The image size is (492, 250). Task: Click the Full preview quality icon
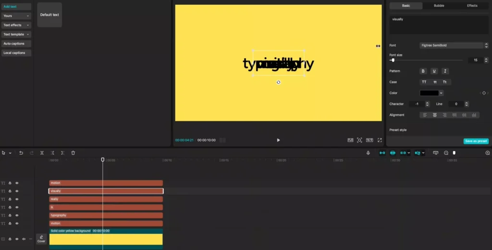click(x=350, y=140)
